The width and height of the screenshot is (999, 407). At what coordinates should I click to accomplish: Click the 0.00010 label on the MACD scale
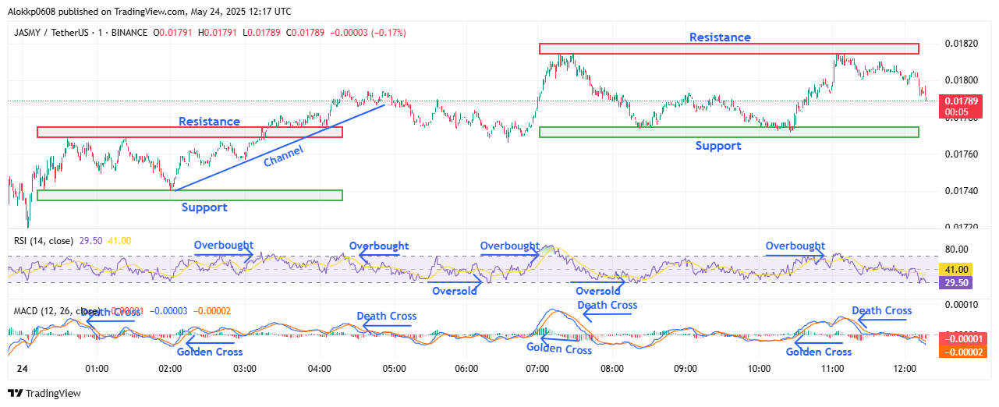click(962, 304)
